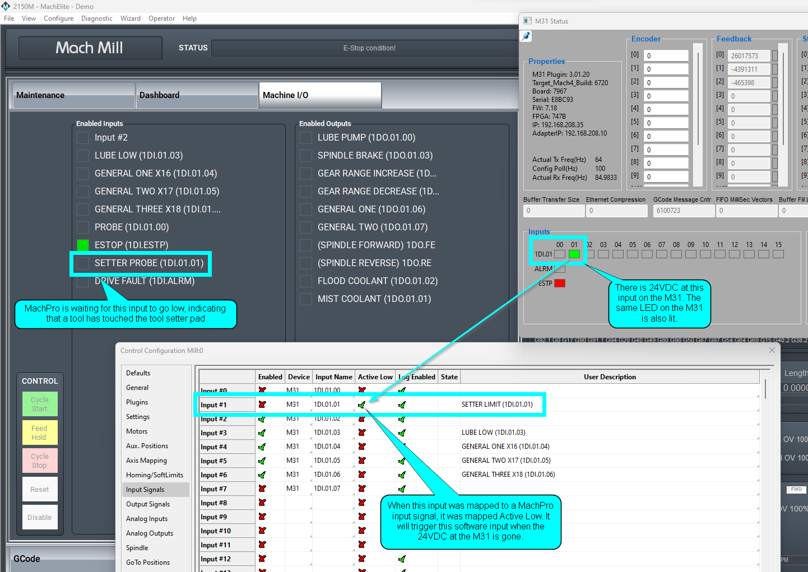Toggle the MIST COOLANT output indicator box
The width and height of the screenshot is (808, 572).
[x=306, y=299]
